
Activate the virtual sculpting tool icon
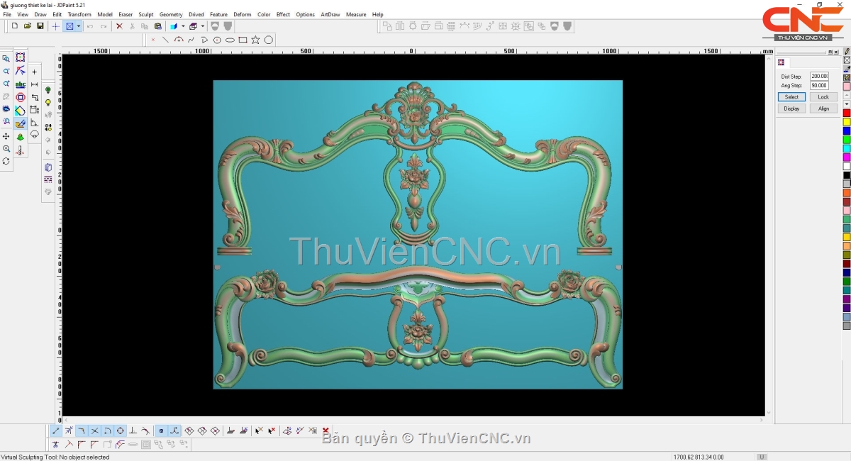[x=21, y=123]
